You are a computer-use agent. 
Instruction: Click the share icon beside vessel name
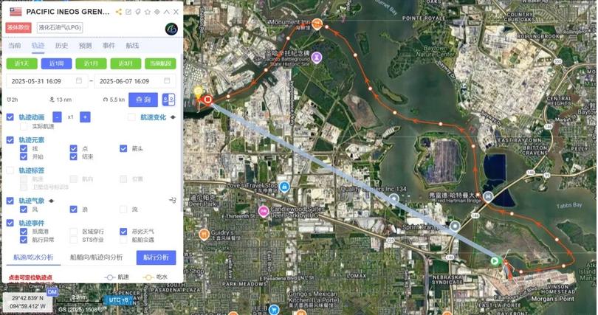(x=119, y=12)
